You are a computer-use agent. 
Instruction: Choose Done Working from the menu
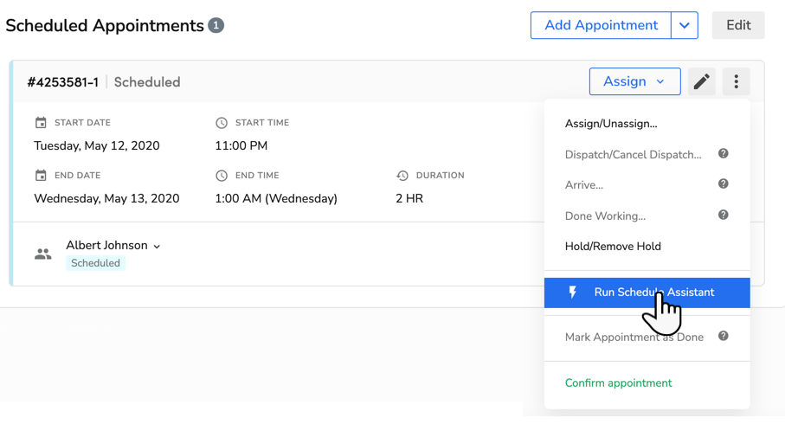(605, 216)
